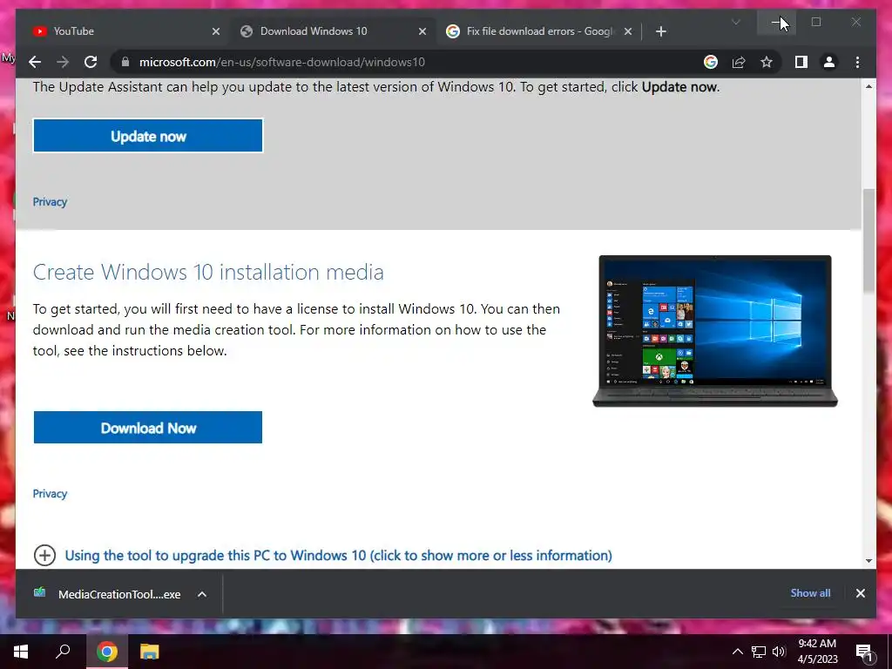Image resolution: width=892 pixels, height=669 pixels.
Task: Open the network status tray icon
Action: point(759,652)
